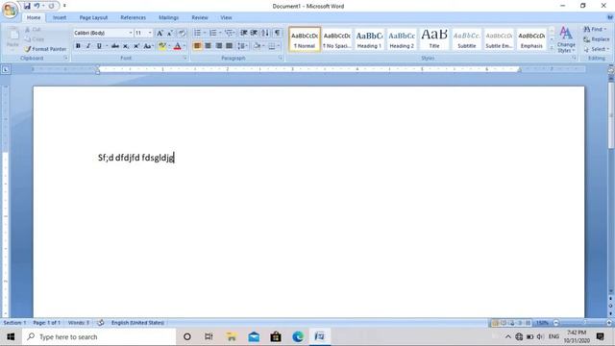Open File Explorer from the taskbar
Screen dimensions: 615x346
pyautogui.click(x=232, y=336)
